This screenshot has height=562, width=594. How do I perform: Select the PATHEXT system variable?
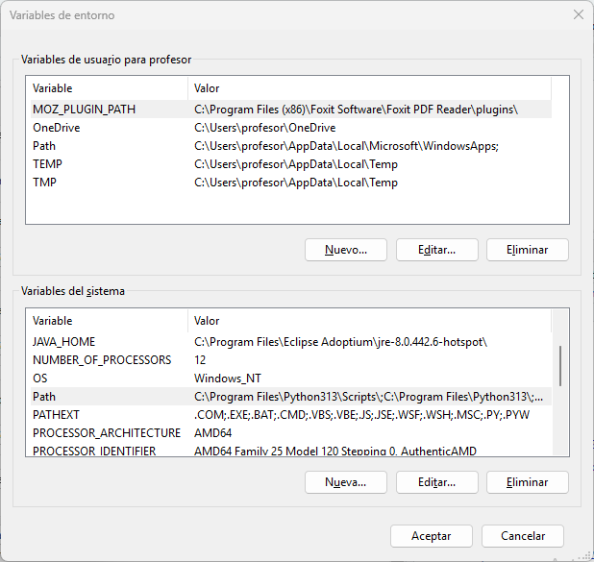(291, 415)
